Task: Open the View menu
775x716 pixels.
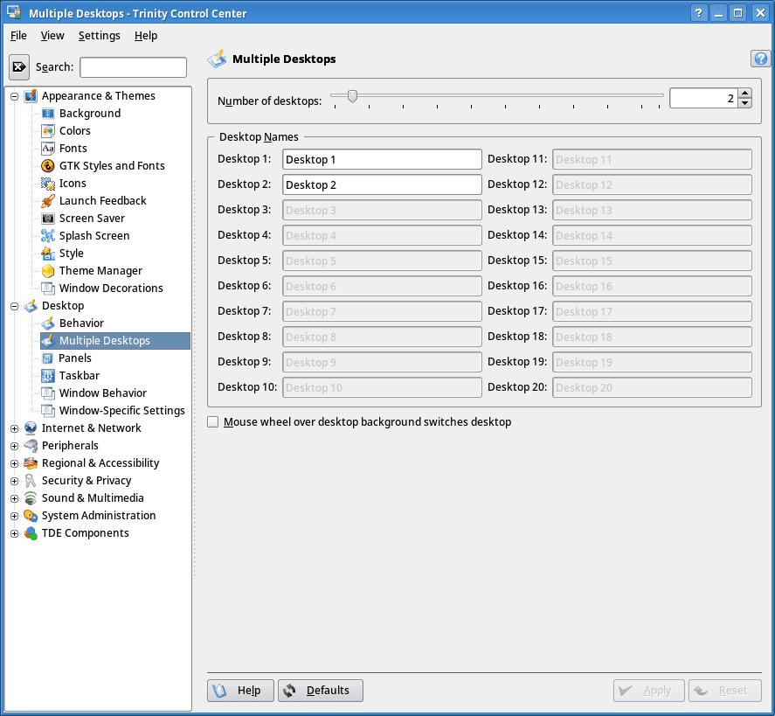Action: coord(52,36)
